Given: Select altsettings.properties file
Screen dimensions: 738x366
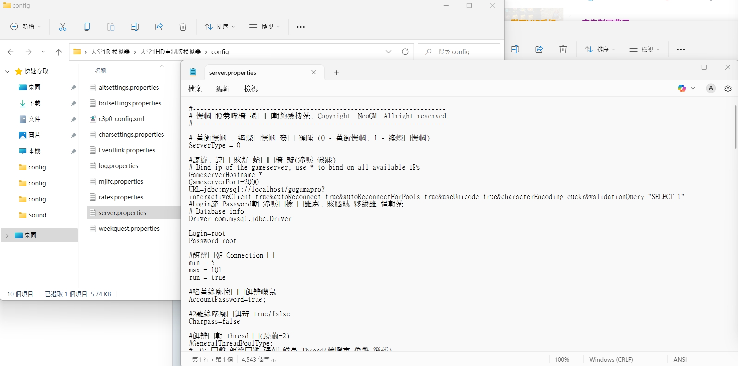Looking at the screenshot, I should click(x=129, y=87).
